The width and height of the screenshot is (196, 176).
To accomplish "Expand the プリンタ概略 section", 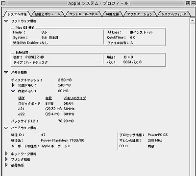I will pos(6,159).
